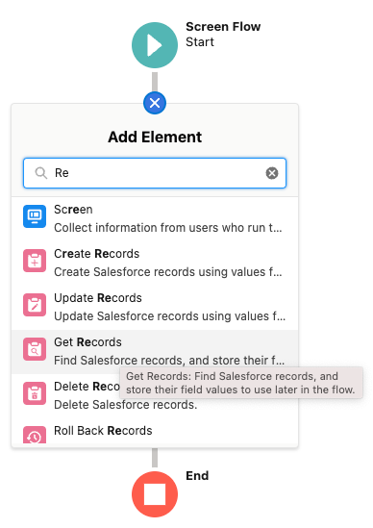Click the 'Collect information from users' description
The image size is (373, 528).
click(168, 228)
